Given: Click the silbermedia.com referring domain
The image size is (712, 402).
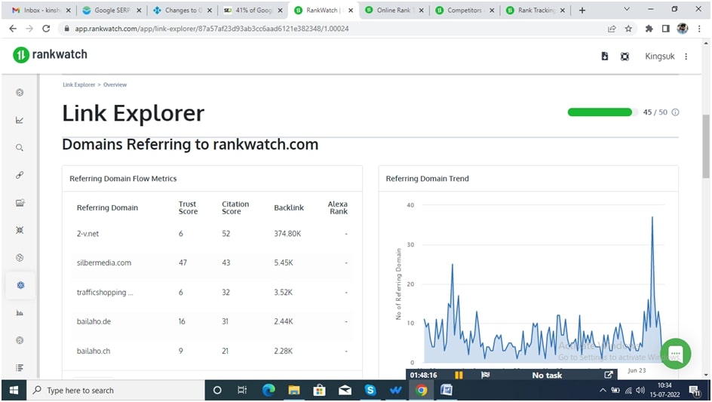Looking at the screenshot, I should coord(104,262).
